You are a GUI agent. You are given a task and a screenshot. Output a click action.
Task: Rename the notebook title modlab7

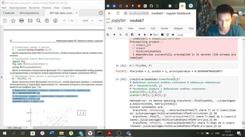pos(137,21)
